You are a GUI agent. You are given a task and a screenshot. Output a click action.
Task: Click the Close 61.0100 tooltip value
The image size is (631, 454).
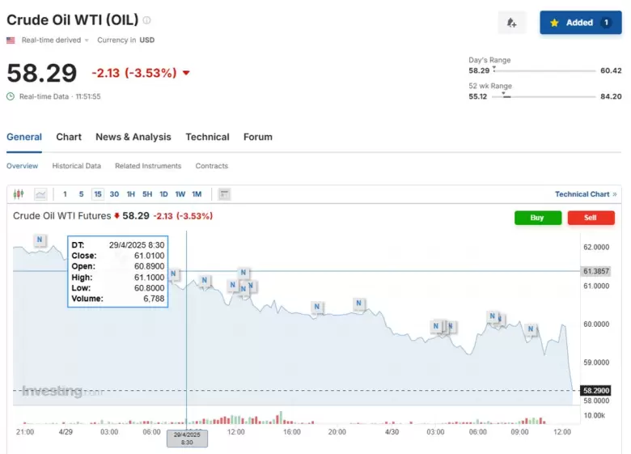click(150, 256)
